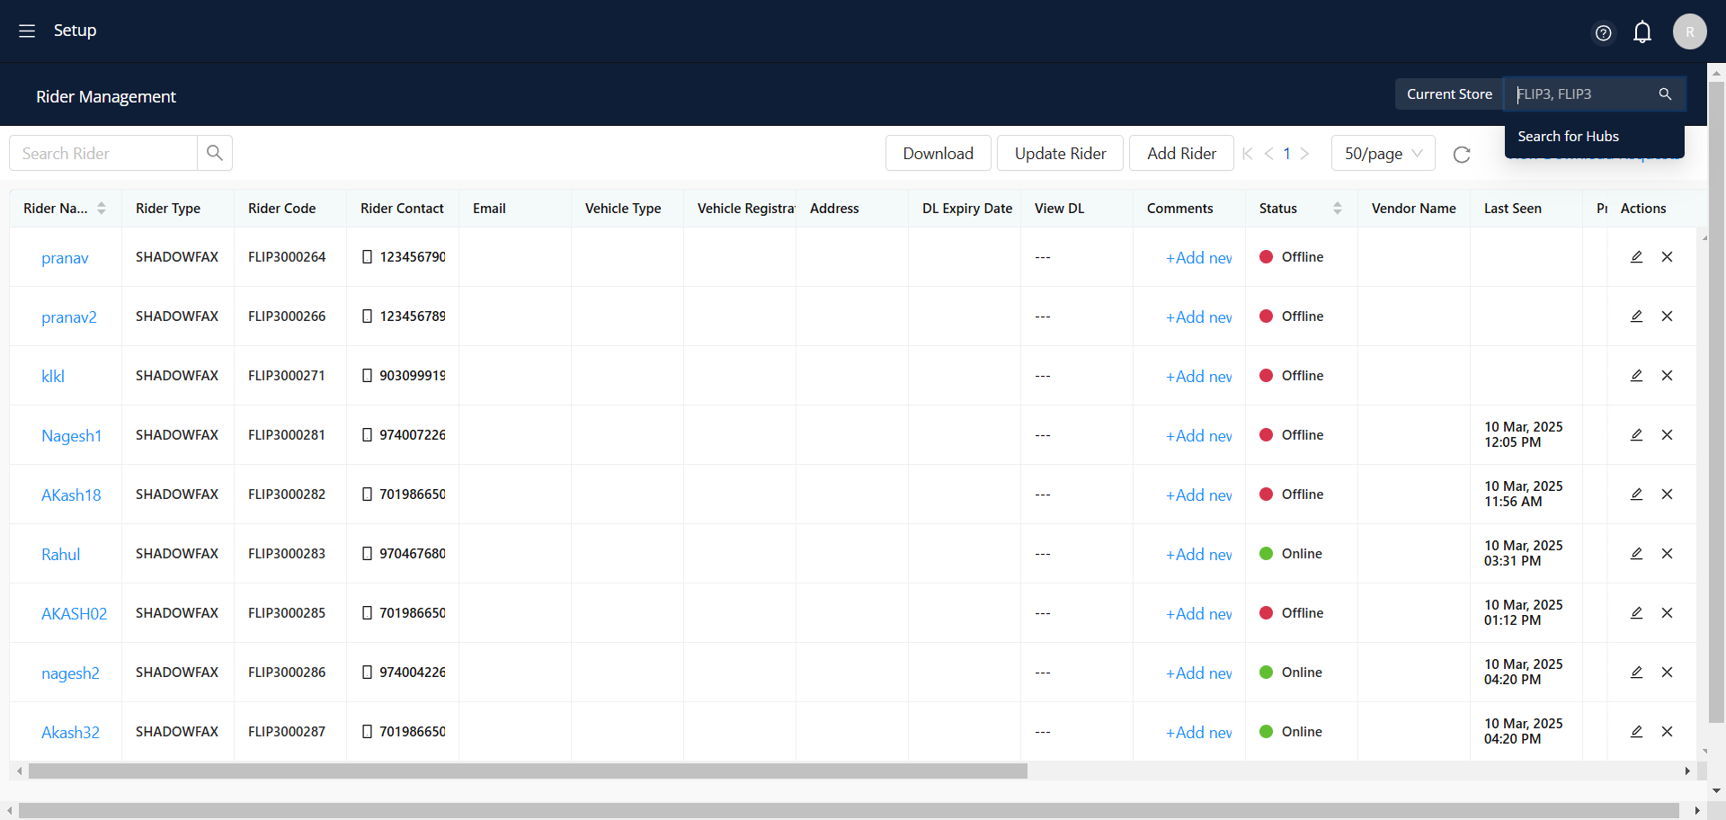Image resolution: width=1726 pixels, height=820 pixels.
Task: Click the Setup title text
Action: click(75, 31)
